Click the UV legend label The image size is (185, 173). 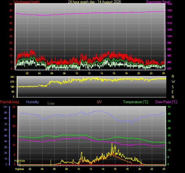(99, 102)
